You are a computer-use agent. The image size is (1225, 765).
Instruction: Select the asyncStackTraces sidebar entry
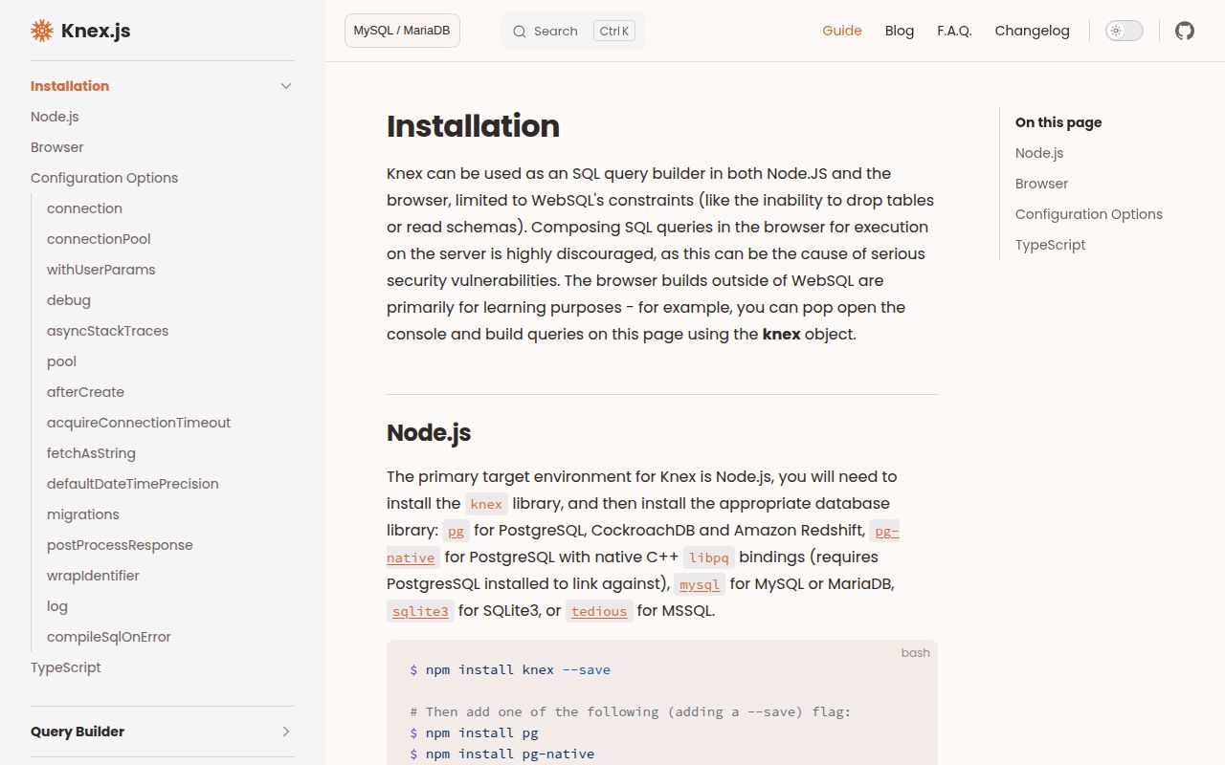pyautogui.click(x=107, y=331)
